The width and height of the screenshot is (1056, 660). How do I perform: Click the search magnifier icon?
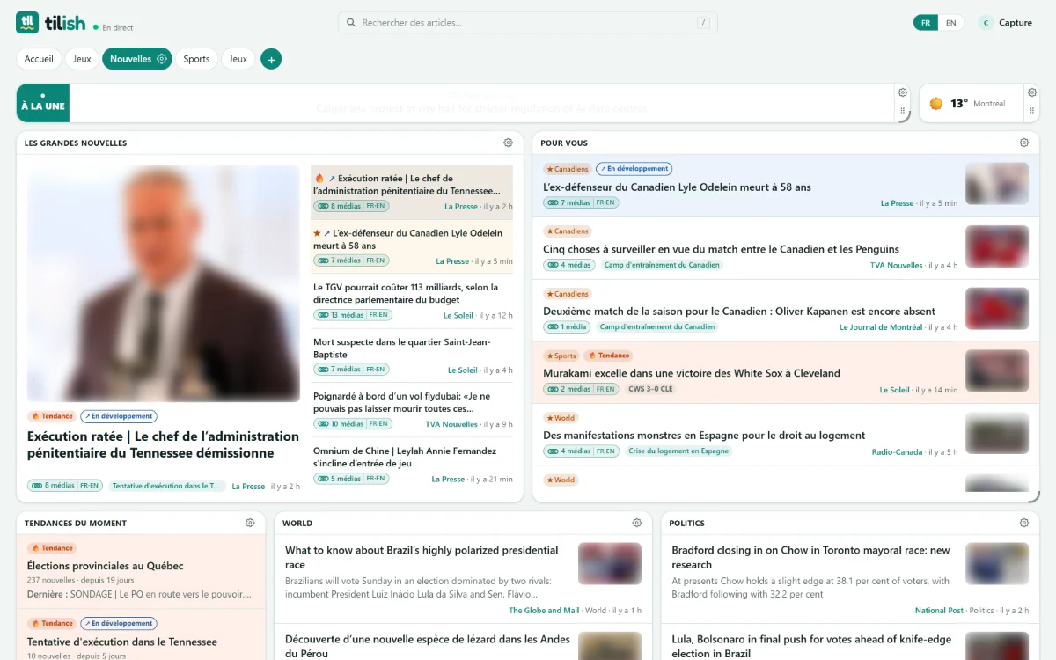pyautogui.click(x=351, y=23)
